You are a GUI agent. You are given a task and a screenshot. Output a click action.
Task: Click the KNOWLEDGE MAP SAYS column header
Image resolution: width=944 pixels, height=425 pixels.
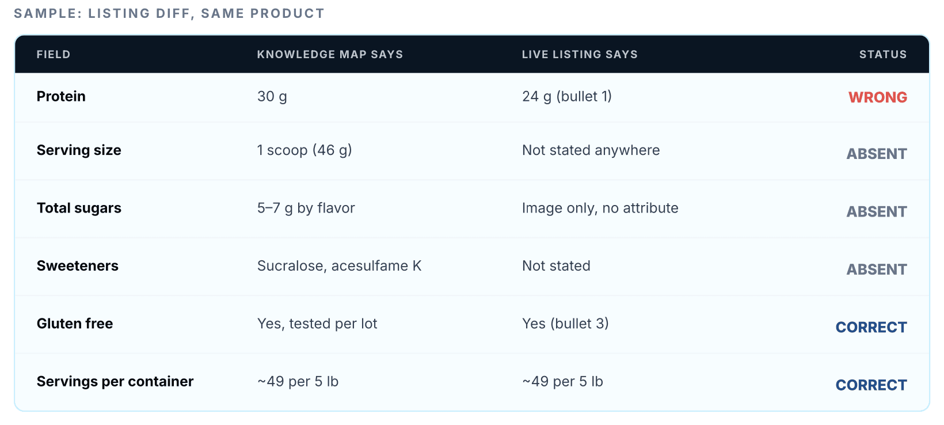330,55
